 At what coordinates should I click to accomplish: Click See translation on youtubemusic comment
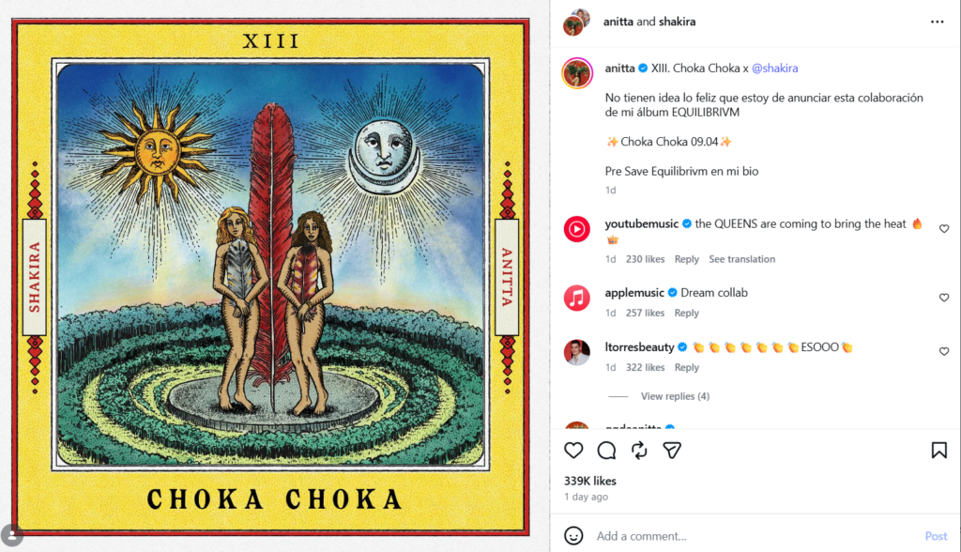741,259
